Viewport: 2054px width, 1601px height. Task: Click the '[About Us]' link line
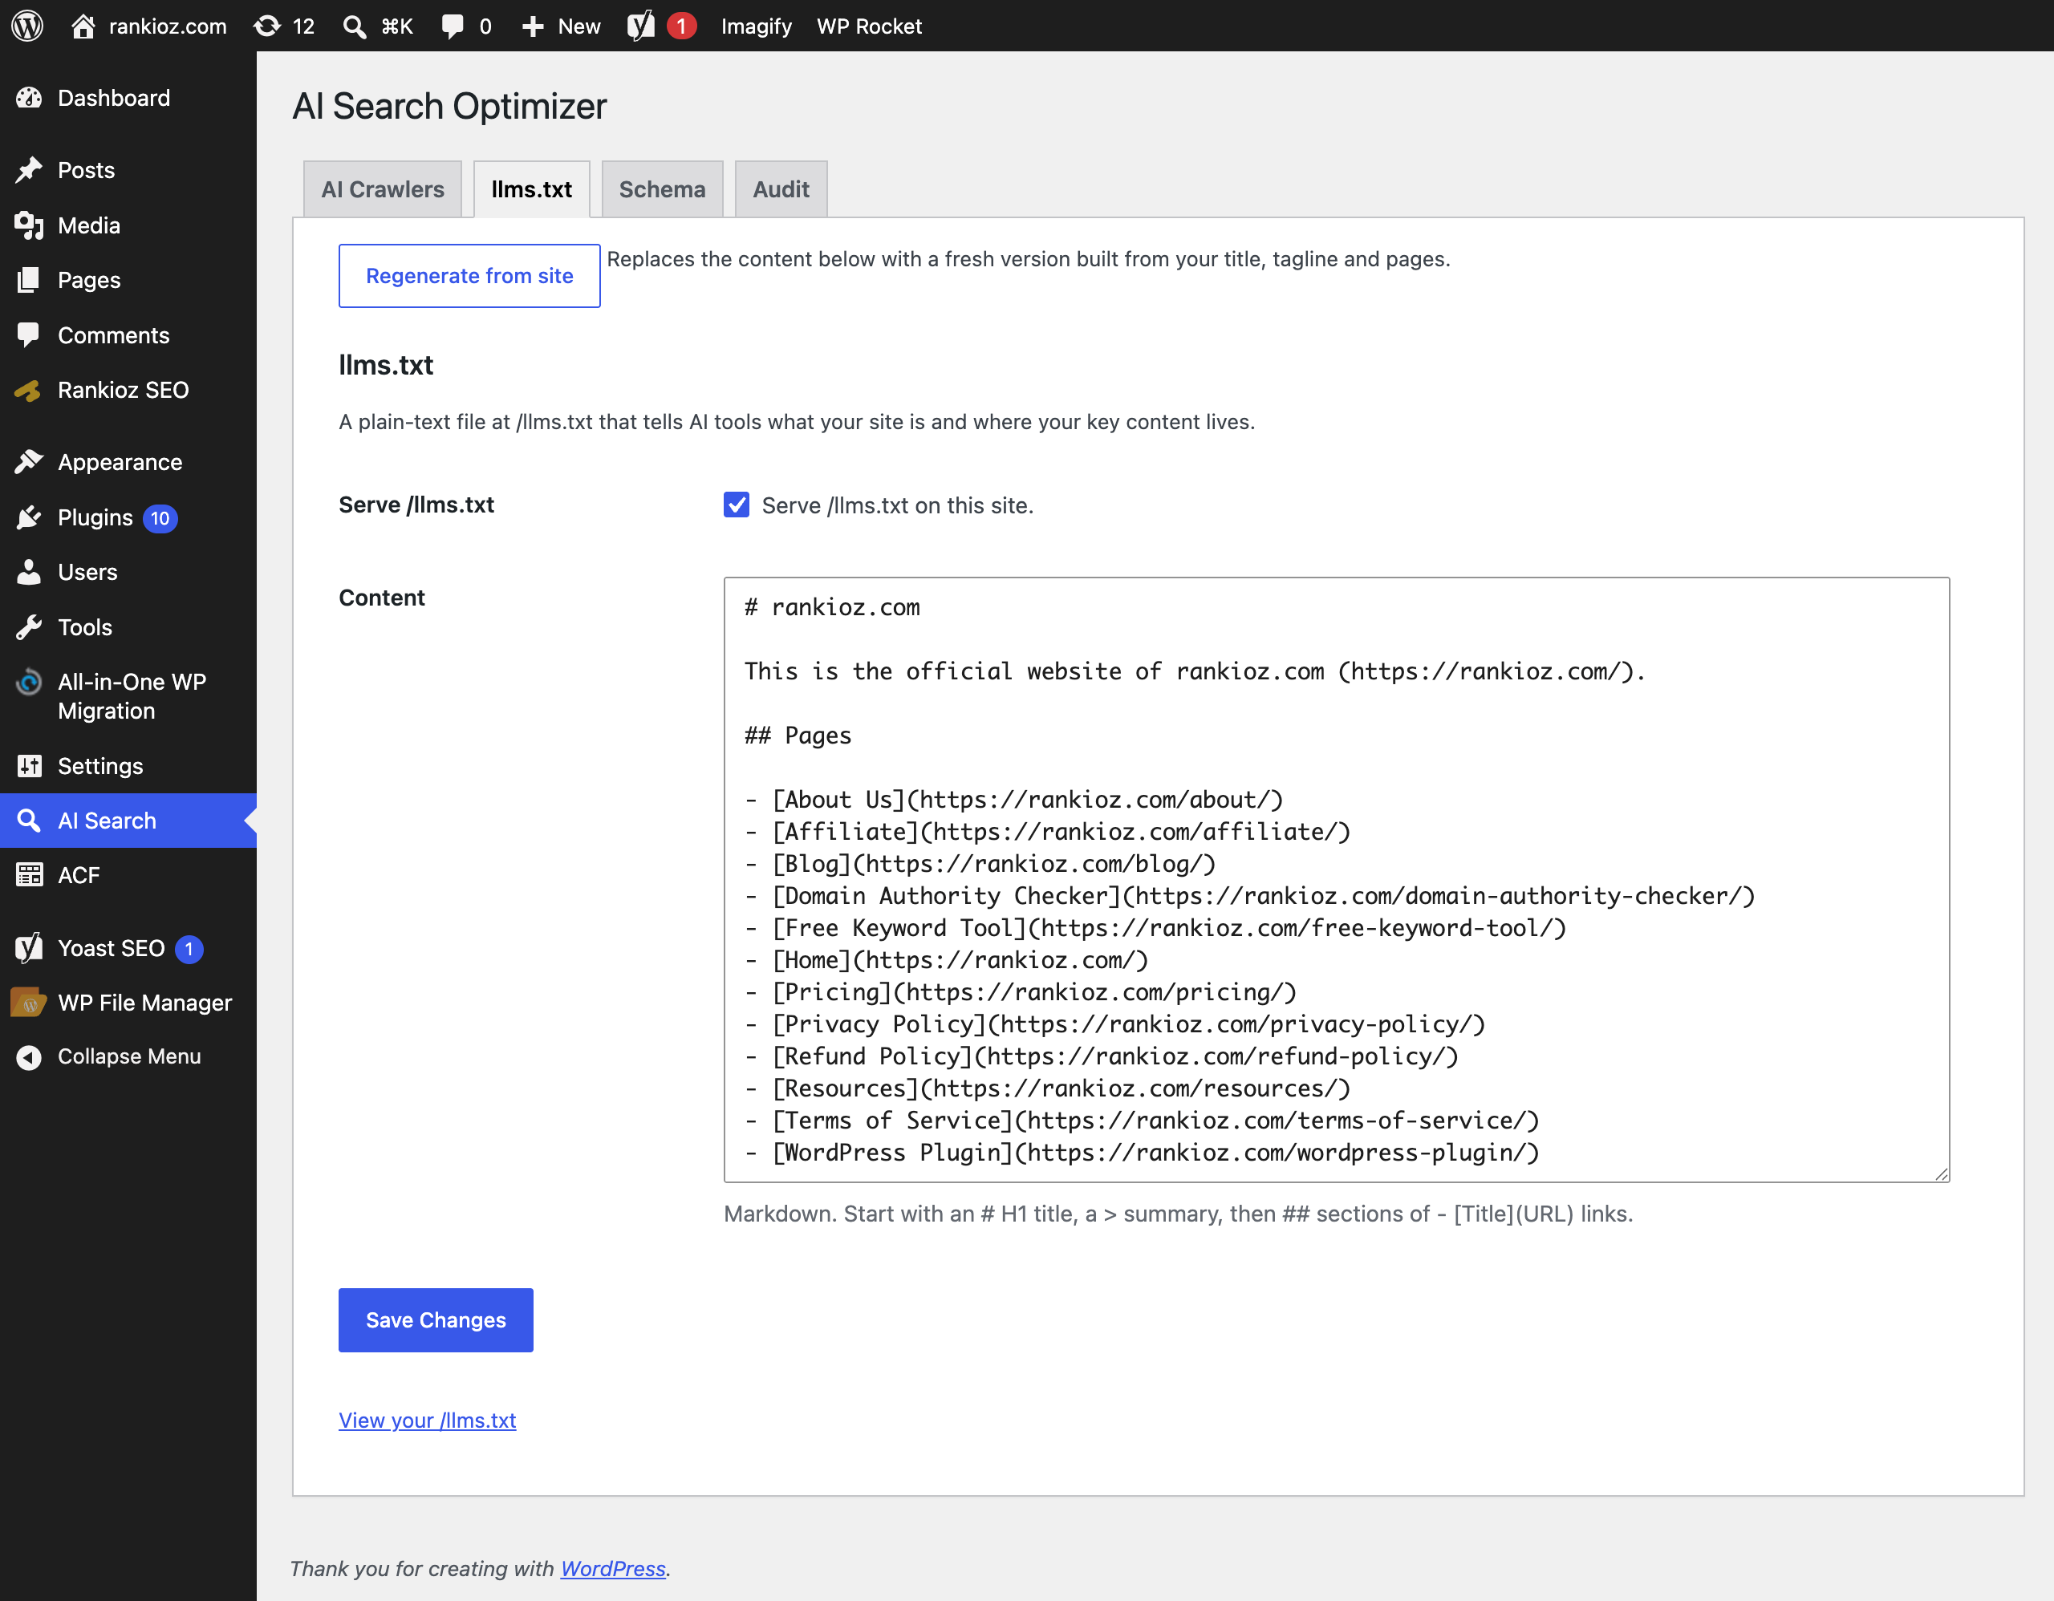click(x=1014, y=799)
